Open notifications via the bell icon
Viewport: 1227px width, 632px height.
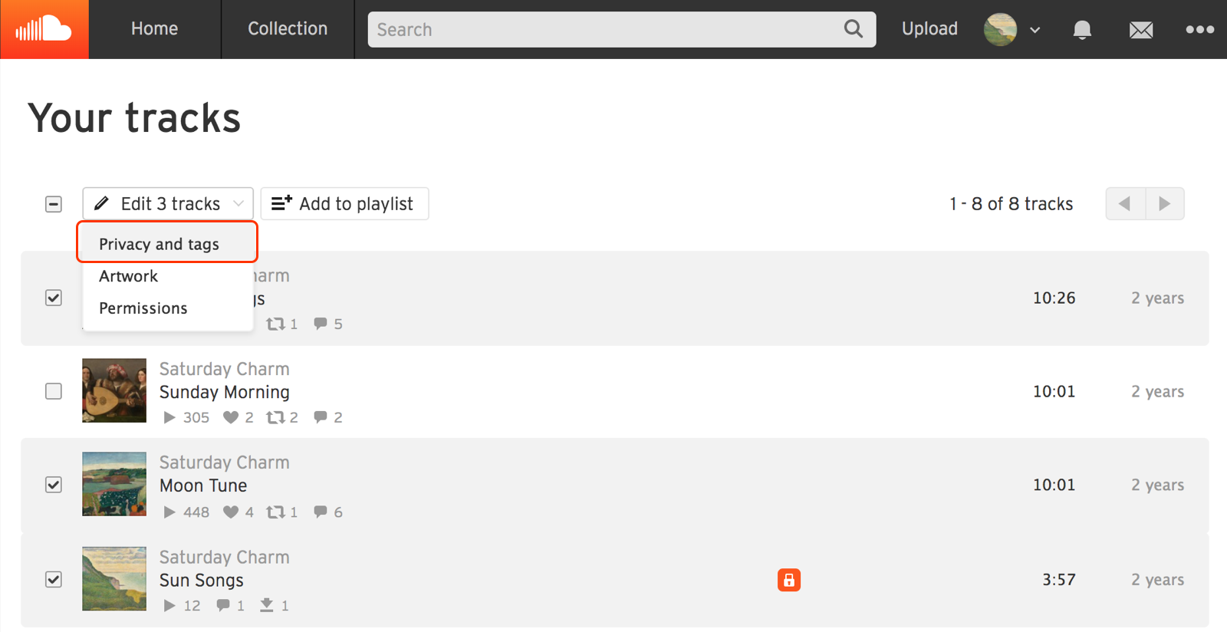pos(1081,29)
